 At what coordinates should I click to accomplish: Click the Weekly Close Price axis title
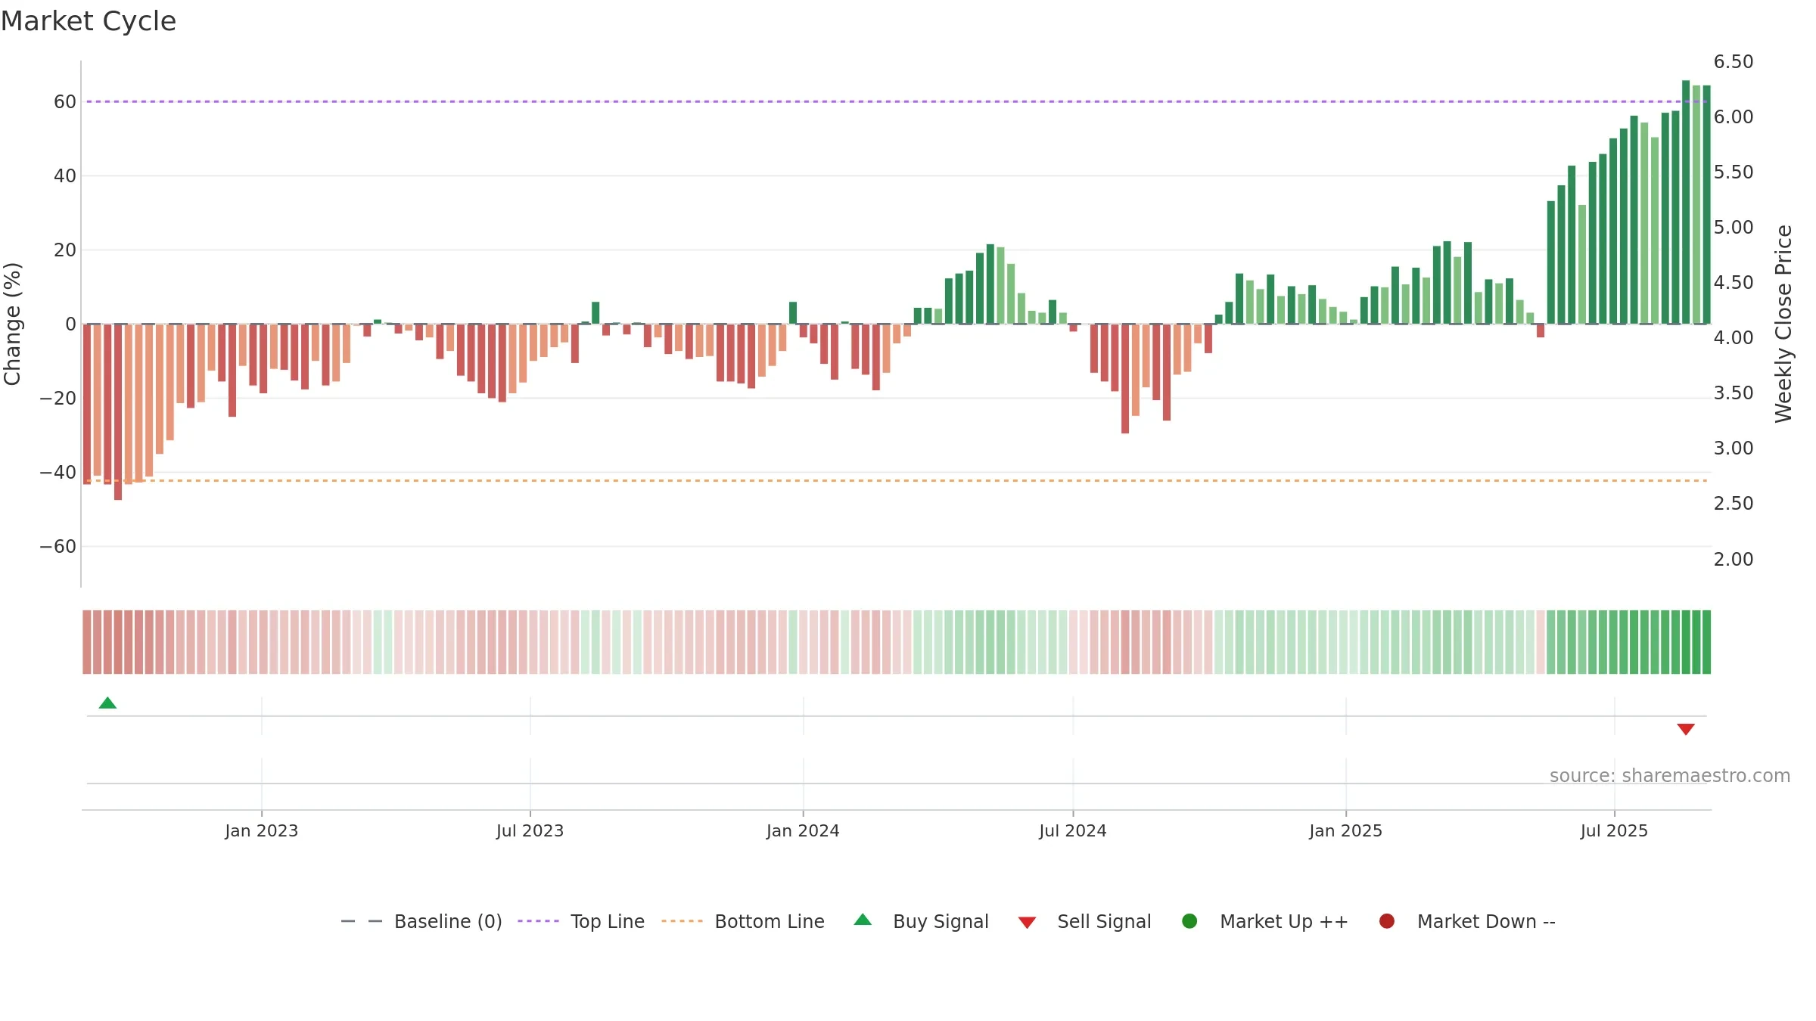pyautogui.click(x=1783, y=324)
